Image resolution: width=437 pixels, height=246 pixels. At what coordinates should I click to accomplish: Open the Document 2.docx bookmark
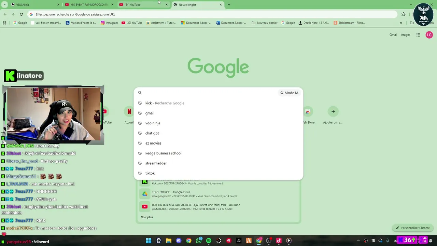tap(231, 23)
